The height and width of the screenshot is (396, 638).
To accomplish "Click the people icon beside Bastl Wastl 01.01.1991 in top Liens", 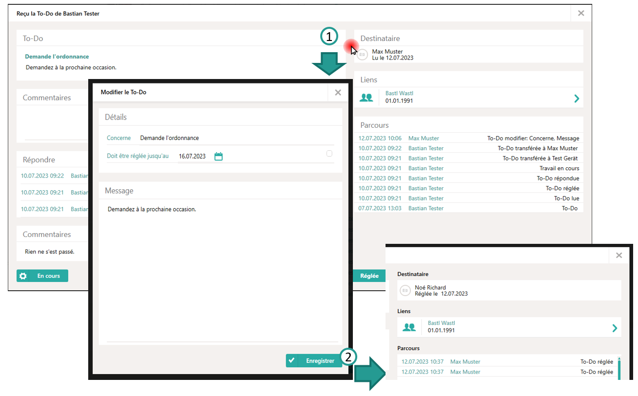I will click(x=366, y=98).
